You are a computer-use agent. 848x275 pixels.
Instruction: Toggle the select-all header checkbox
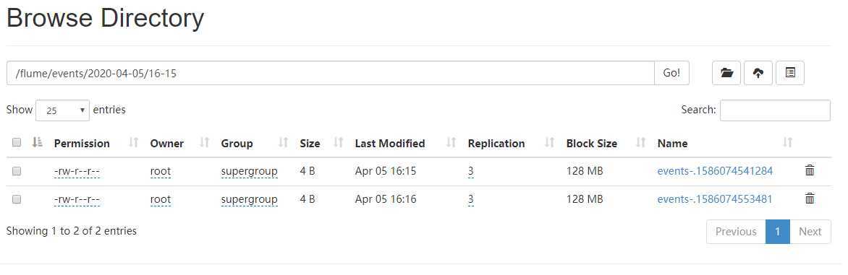click(17, 142)
